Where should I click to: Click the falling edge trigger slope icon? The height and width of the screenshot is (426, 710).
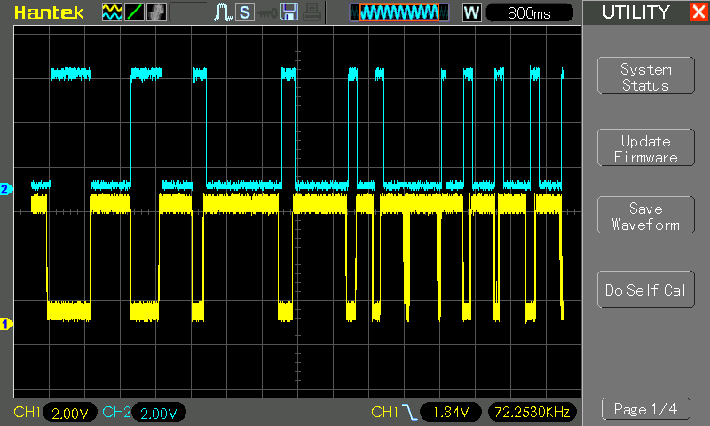pyautogui.click(x=410, y=413)
